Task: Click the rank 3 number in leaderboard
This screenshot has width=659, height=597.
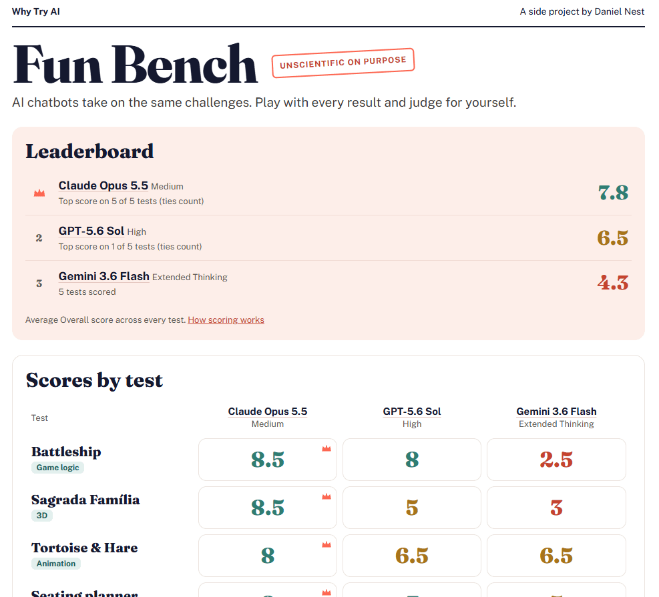Action: [39, 283]
